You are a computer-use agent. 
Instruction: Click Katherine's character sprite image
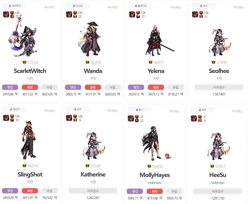click(x=94, y=146)
